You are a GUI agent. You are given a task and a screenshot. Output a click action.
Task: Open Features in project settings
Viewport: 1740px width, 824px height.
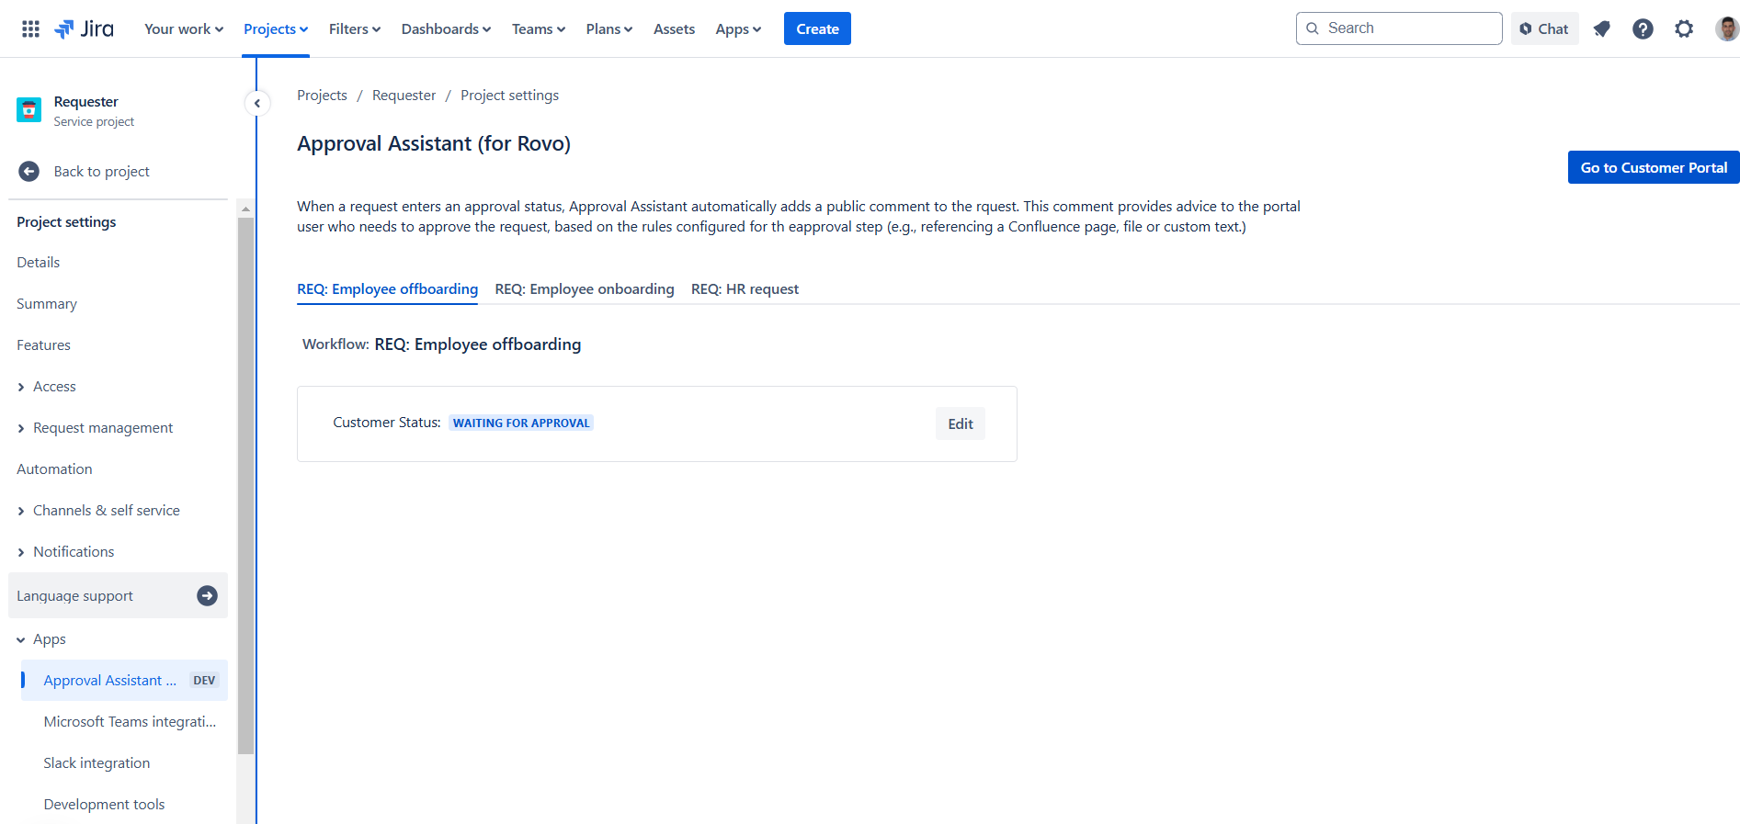point(118,344)
